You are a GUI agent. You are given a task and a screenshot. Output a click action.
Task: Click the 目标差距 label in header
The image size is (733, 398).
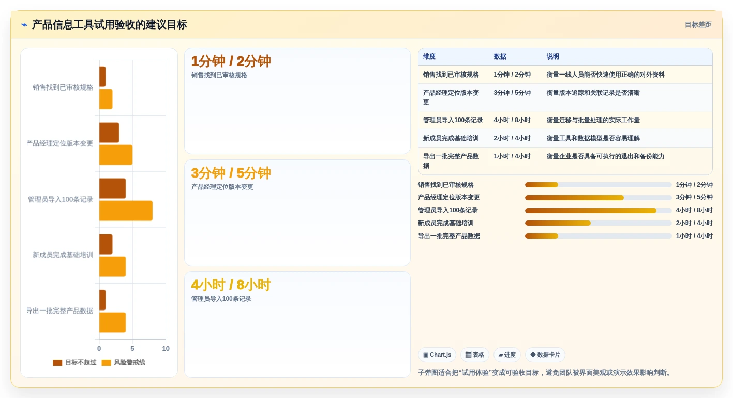(698, 25)
